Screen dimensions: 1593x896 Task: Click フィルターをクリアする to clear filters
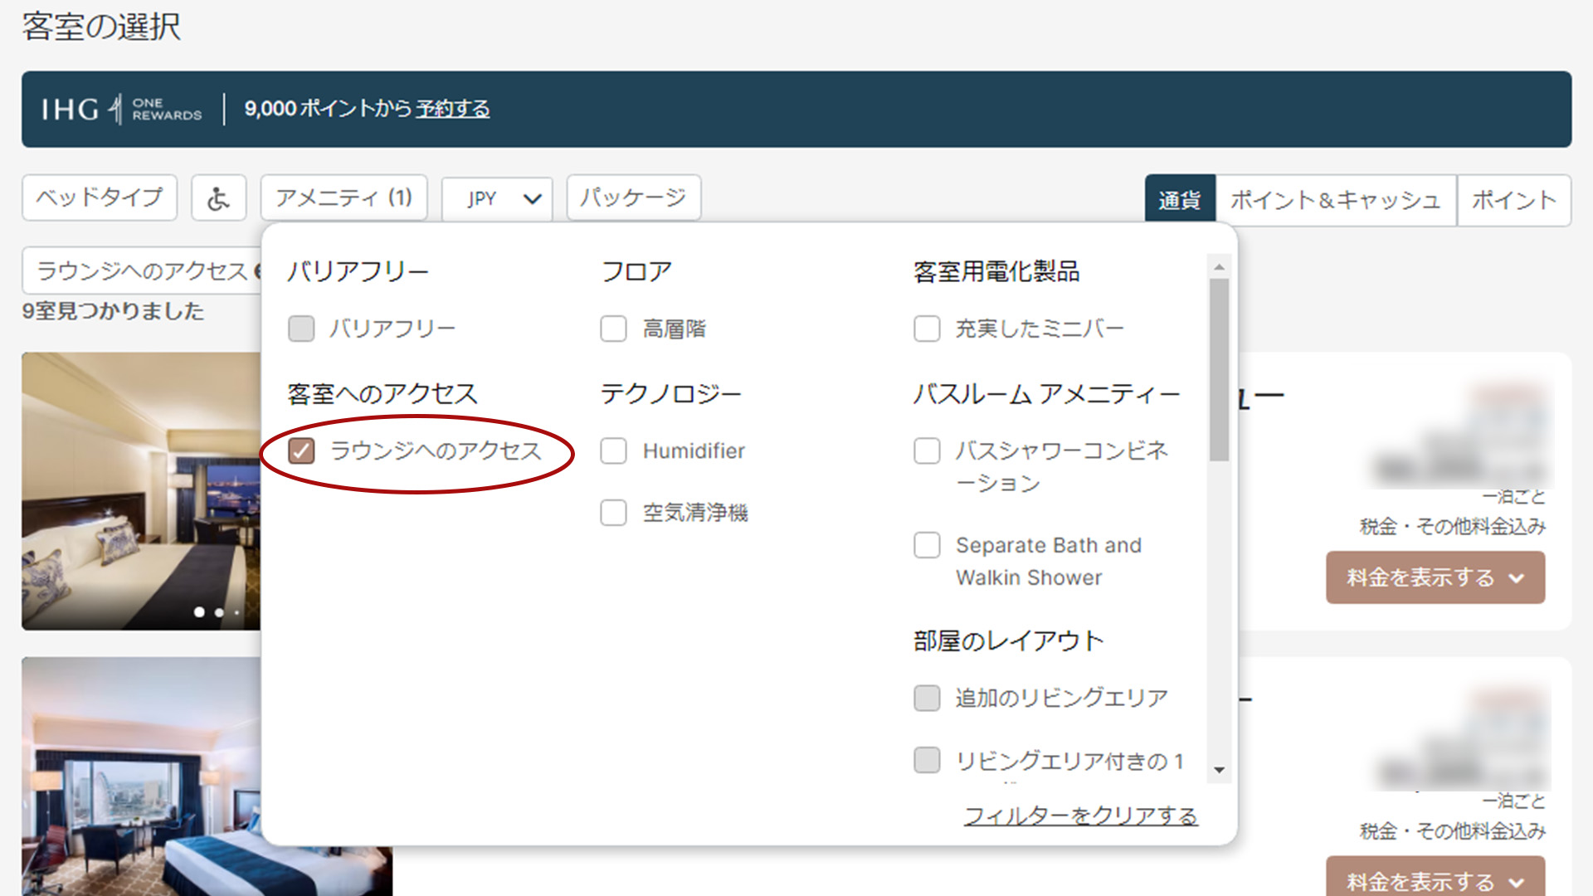[1080, 816]
